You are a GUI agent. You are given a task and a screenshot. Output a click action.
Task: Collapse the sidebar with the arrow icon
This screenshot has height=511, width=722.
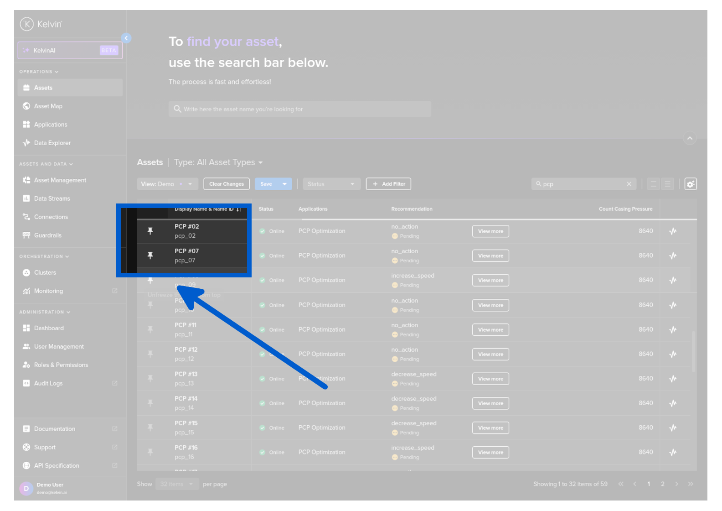click(x=126, y=38)
